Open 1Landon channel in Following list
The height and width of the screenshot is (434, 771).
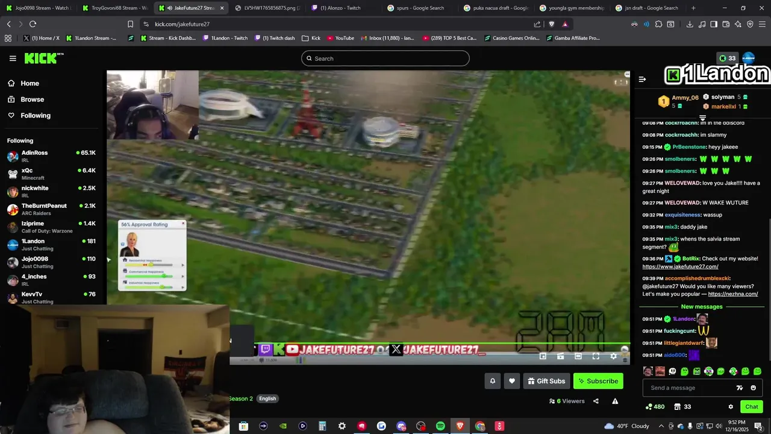pos(51,245)
